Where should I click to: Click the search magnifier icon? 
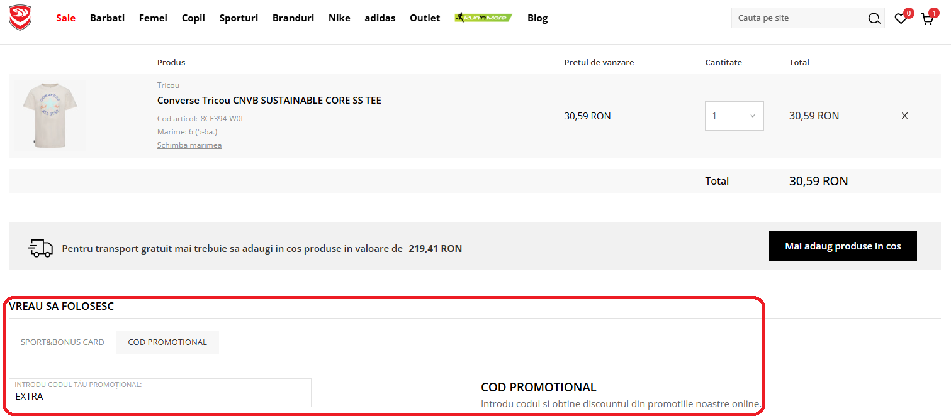pos(874,18)
